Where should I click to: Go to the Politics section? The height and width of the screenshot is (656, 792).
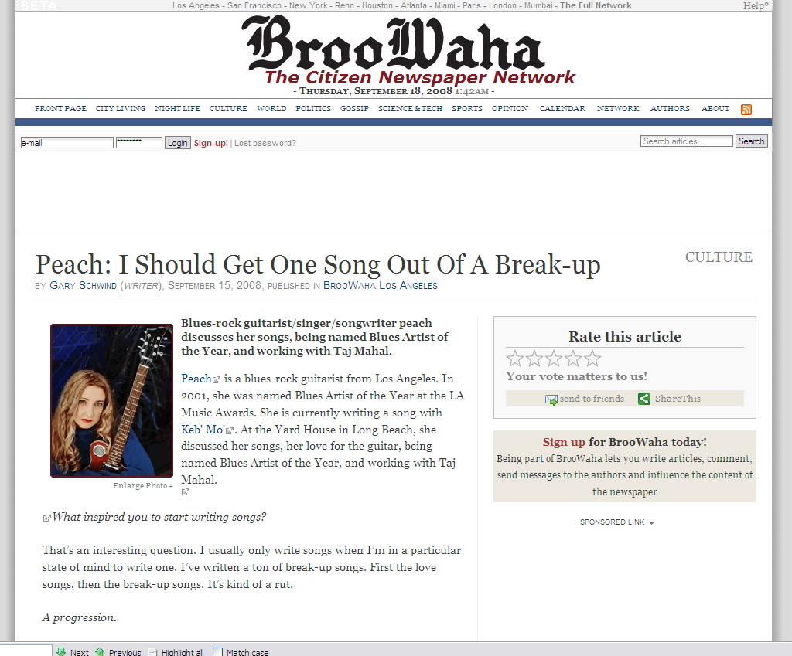[313, 108]
